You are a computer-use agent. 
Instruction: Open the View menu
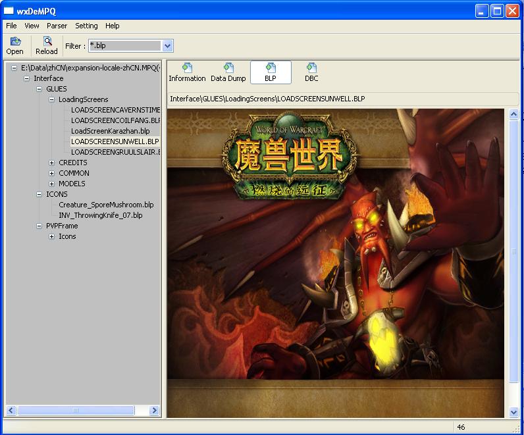pyautogui.click(x=32, y=26)
